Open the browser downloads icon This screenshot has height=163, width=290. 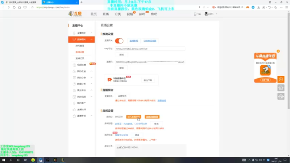coord(258,7)
